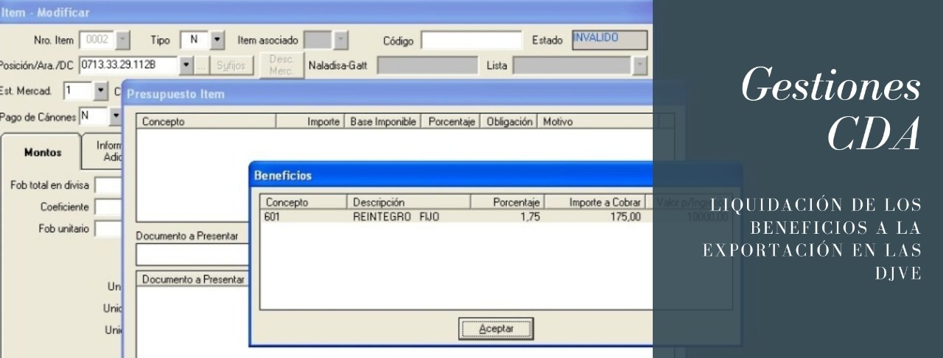The height and width of the screenshot is (358, 943).
Task: Click Concepto column header in Beneficios
Action: 303,202
